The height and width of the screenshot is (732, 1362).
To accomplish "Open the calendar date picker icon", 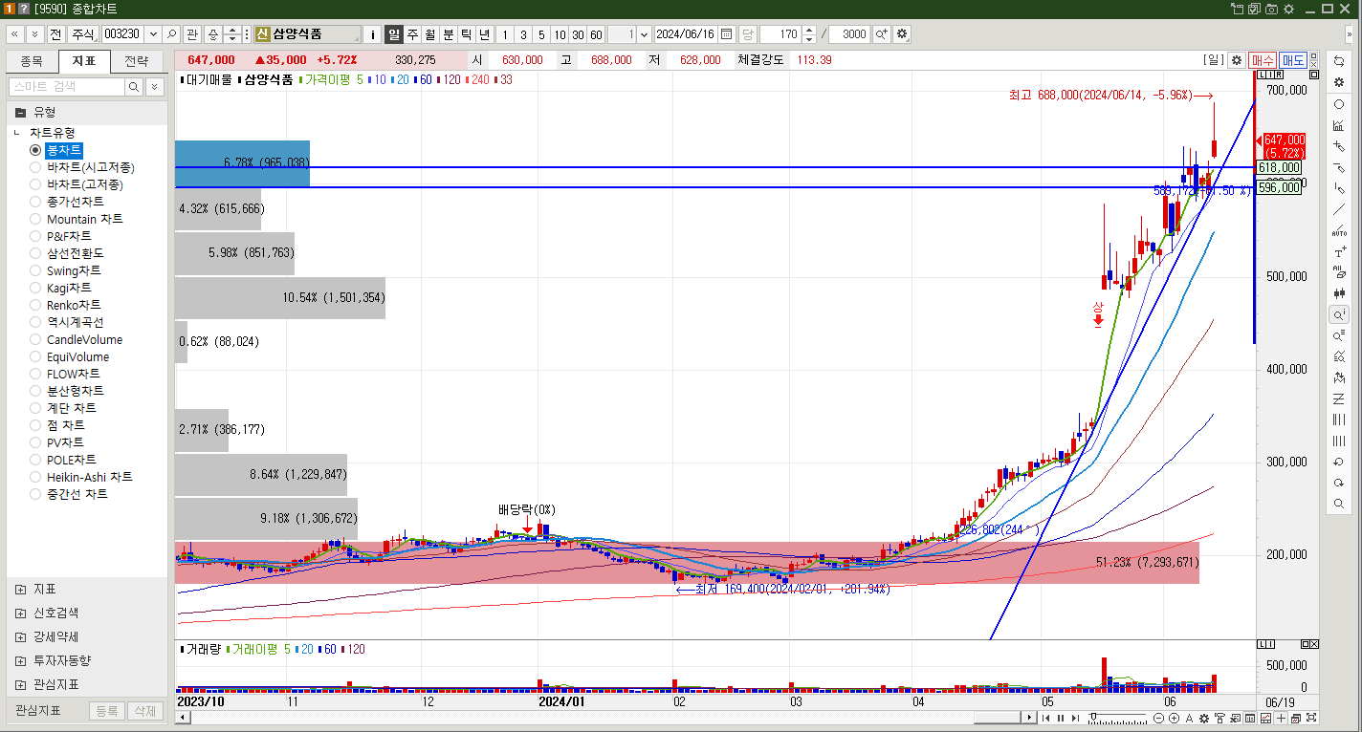I will tap(726, 33).
